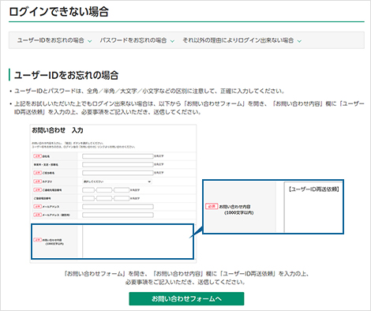This screenshot has width=371, height=311.
Task: Click the bullet starting 上記をお試しいただいた上でも
Action: tap(189, 107)
